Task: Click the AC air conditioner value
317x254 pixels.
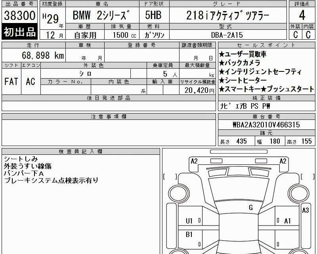Action: pos(31,81)
